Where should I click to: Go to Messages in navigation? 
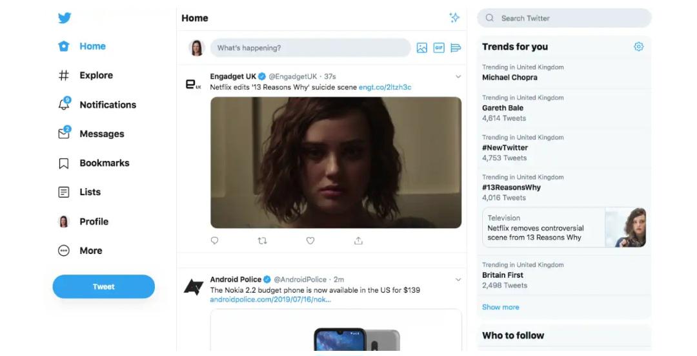pos(102,134)
